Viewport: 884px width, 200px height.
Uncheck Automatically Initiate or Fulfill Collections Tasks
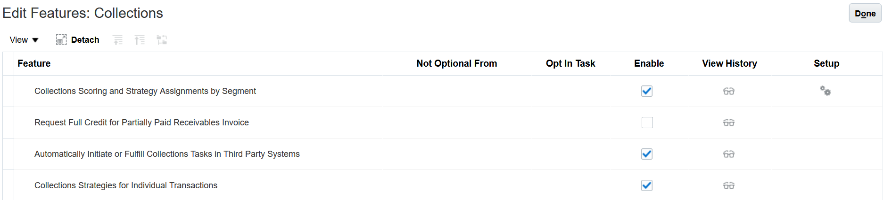[x=647, y=154]
